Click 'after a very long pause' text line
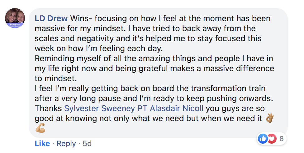Screen dimensions: 304x153 tap(78, 99)
